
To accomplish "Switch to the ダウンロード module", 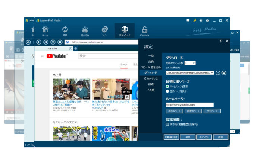I will (x=125, y=31).
